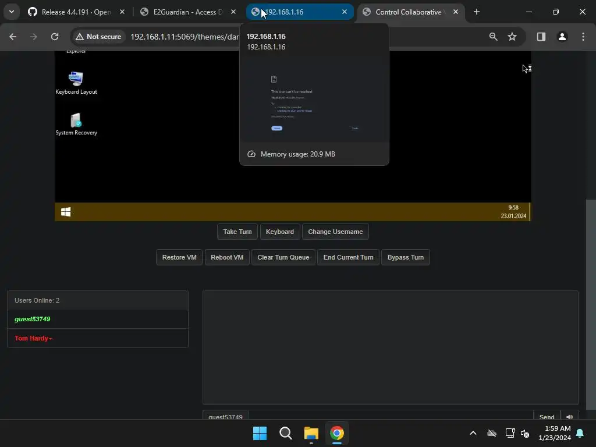Switch to the E2Guardian Access Denied tab

(188, 12)
